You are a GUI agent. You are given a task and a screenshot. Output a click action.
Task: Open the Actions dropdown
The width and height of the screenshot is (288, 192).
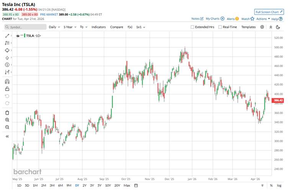click(x=263, y=19)
